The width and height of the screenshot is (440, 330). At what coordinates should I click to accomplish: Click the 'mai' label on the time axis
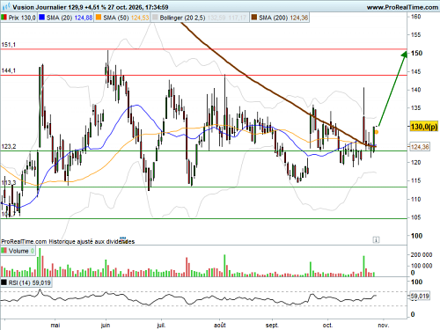pyautogui.click(x=55, y=325)
